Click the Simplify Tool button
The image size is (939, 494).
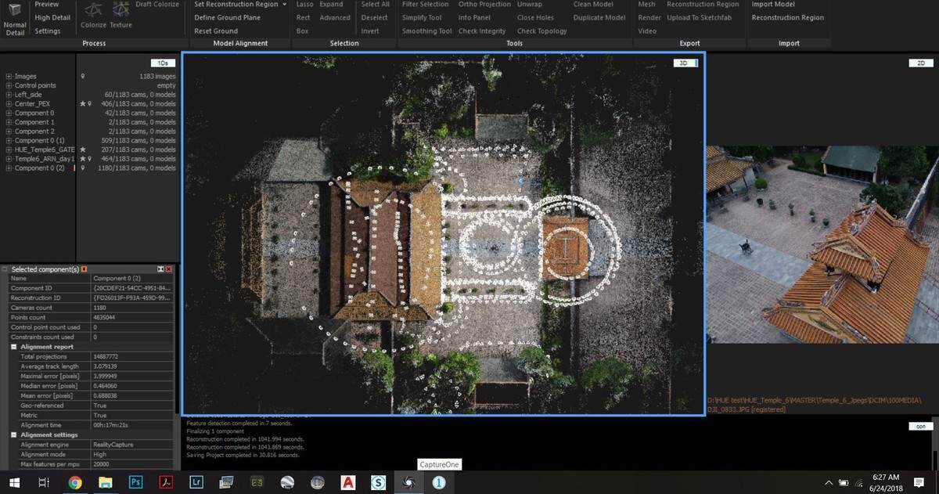pos(422,17)
